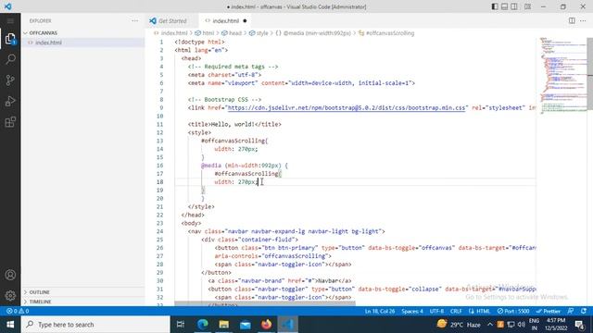This screenshot has width=593, height=333.
Task: Click Ln 18, Col 26 cursor position
Action: click(x=380, y=311)
